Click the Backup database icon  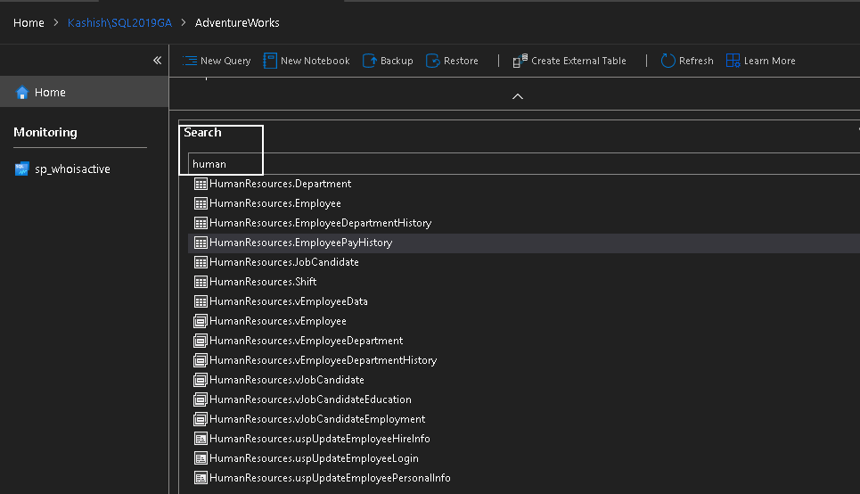(370, 61)
